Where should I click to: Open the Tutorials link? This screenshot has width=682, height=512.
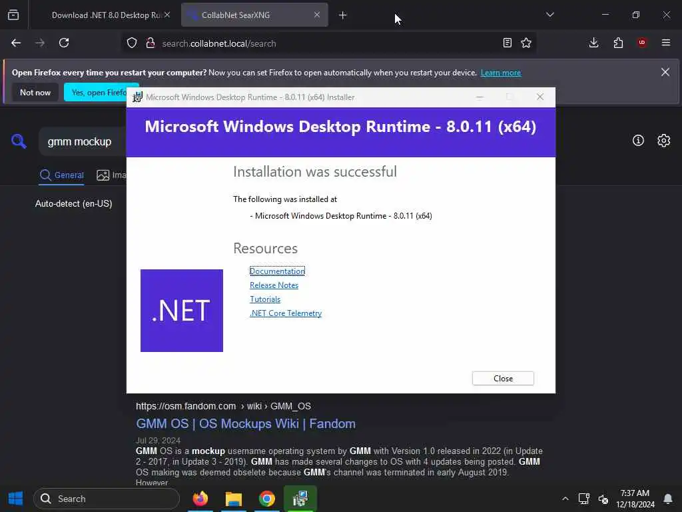(265, 299)
